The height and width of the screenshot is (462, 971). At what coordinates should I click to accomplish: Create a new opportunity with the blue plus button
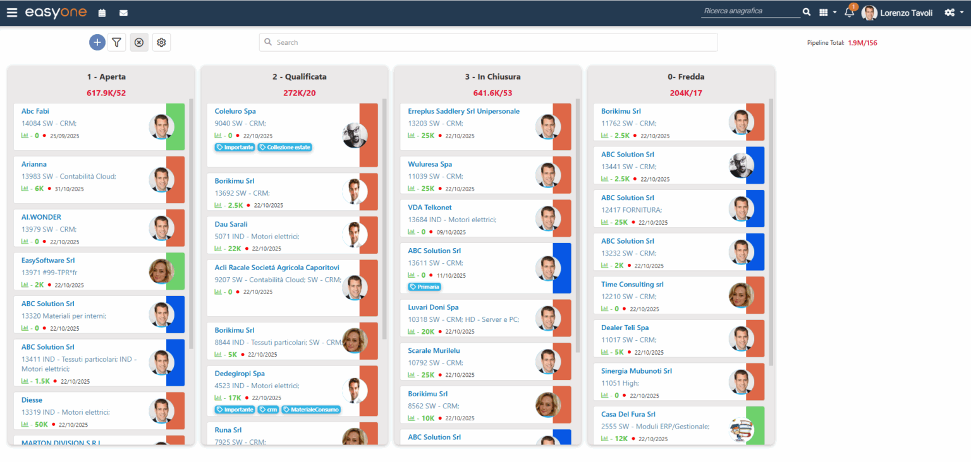click(x=97, y=42)
